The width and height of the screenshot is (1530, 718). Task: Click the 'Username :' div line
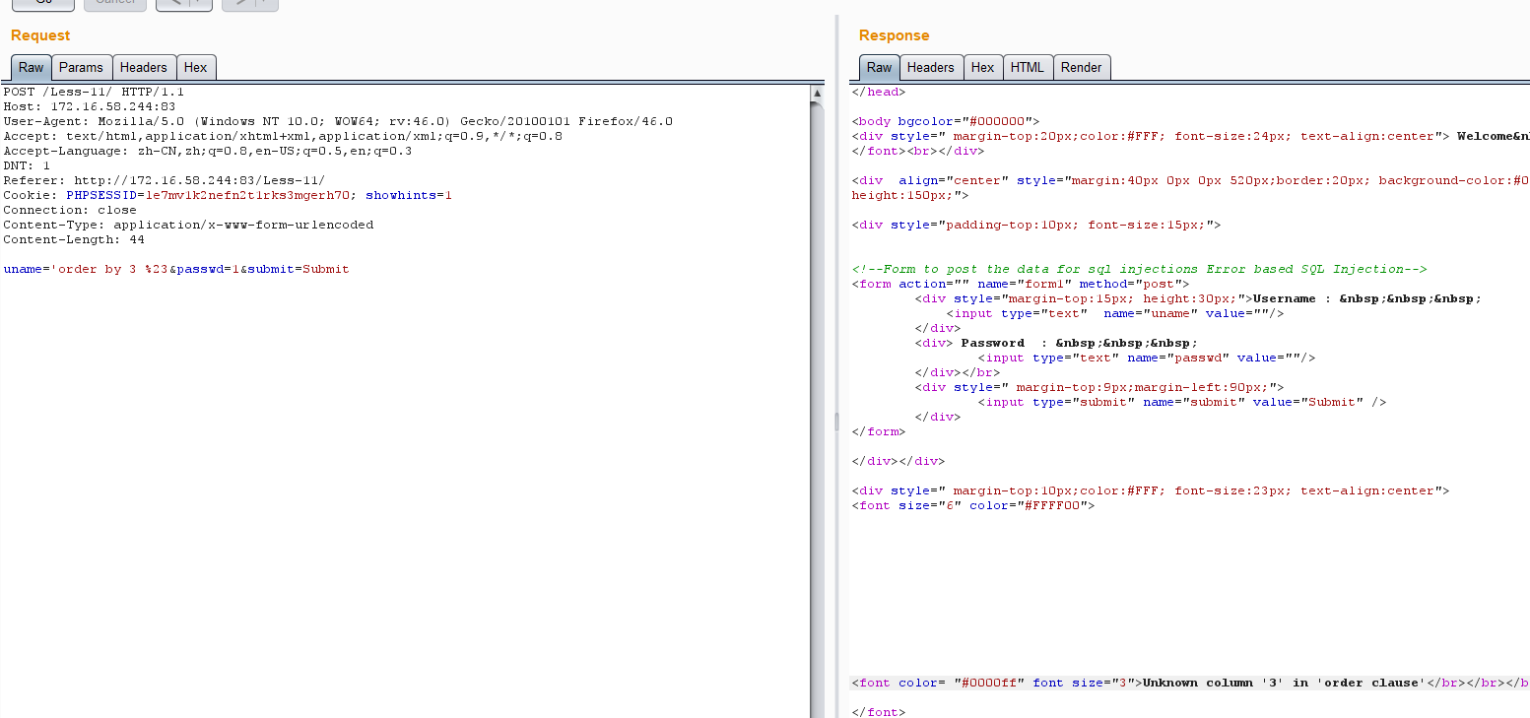click(1198, 298)
